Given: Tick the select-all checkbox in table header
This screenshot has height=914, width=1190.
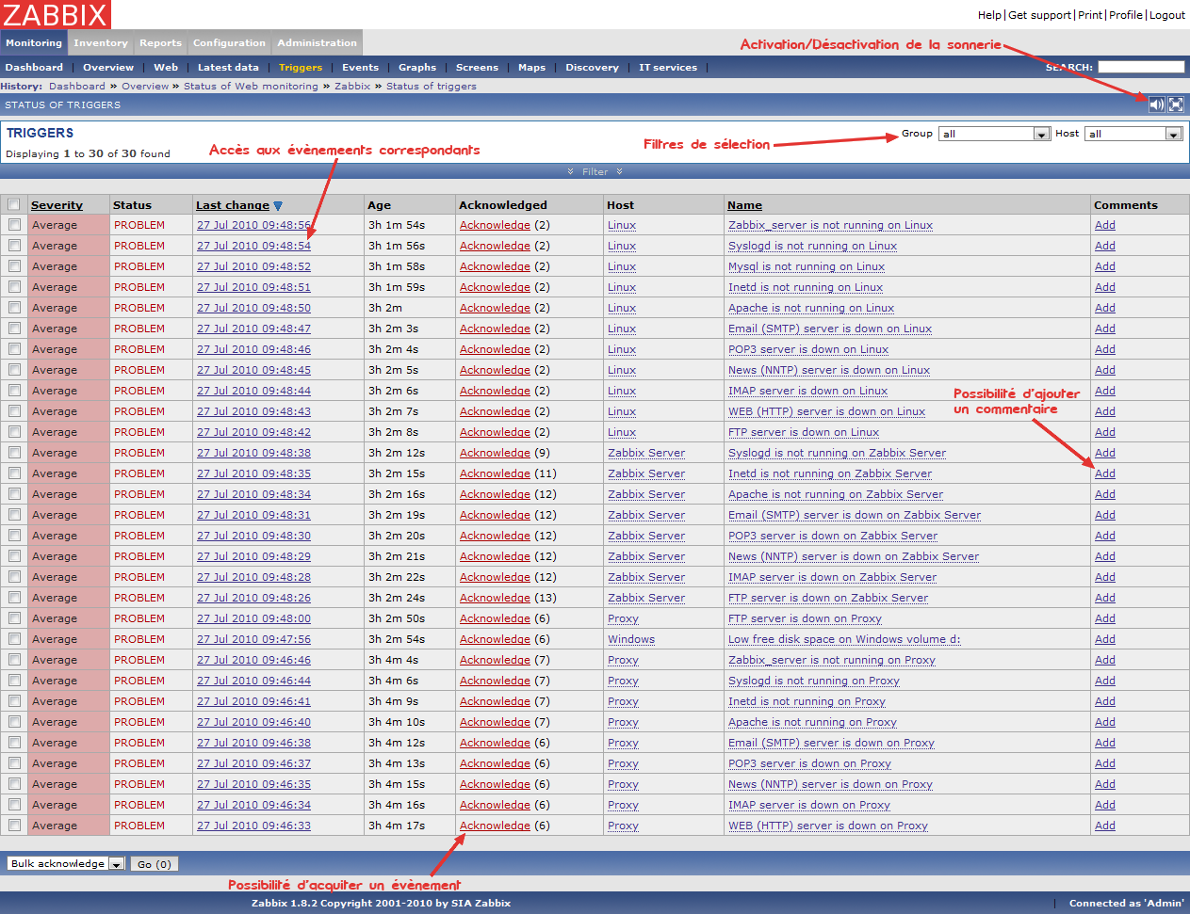Looking at the screenshot, I should point(14,204).
